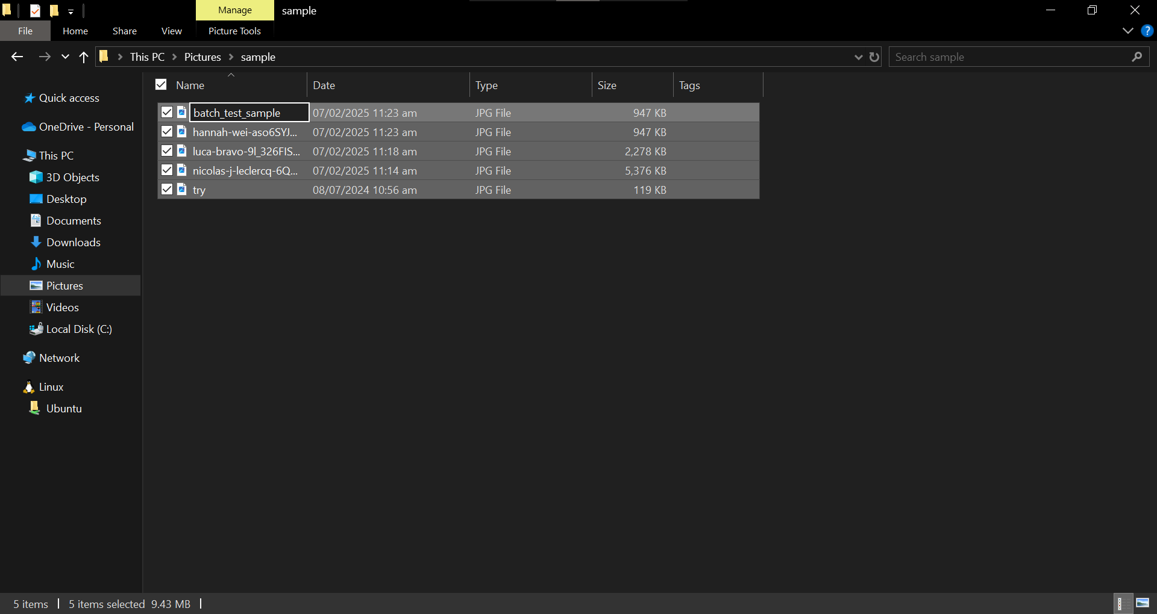This screenshot has width=1157, height=614.
Task: Uncheck the luca-bravo file checkbox
Action: [167, 150]
